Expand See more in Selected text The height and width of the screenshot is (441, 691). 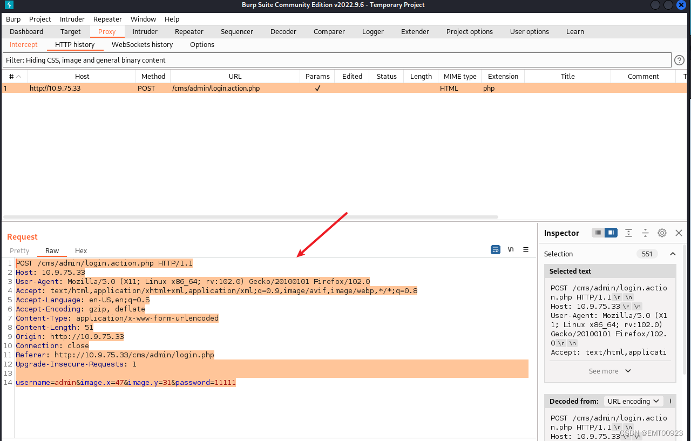pyautogui.click(x=610, y=371)
